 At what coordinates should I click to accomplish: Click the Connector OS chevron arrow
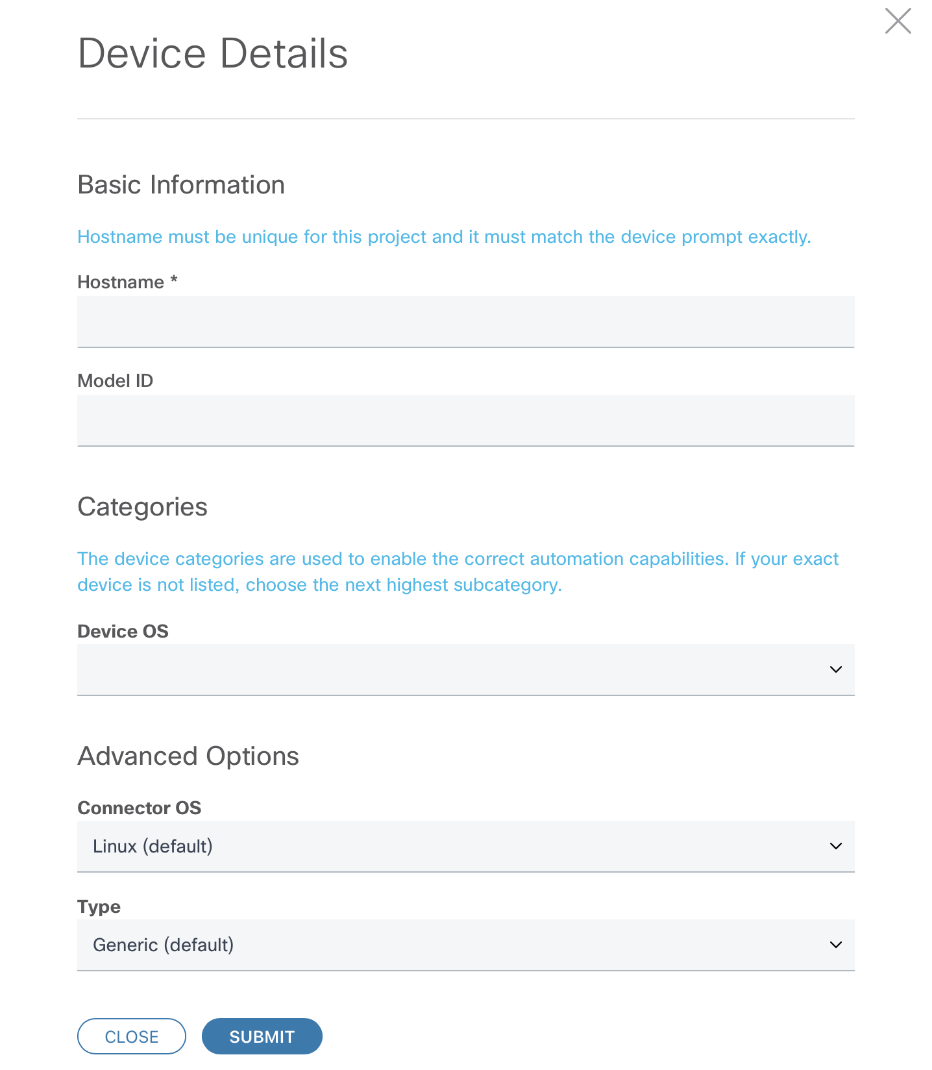[x=835, y=846]
